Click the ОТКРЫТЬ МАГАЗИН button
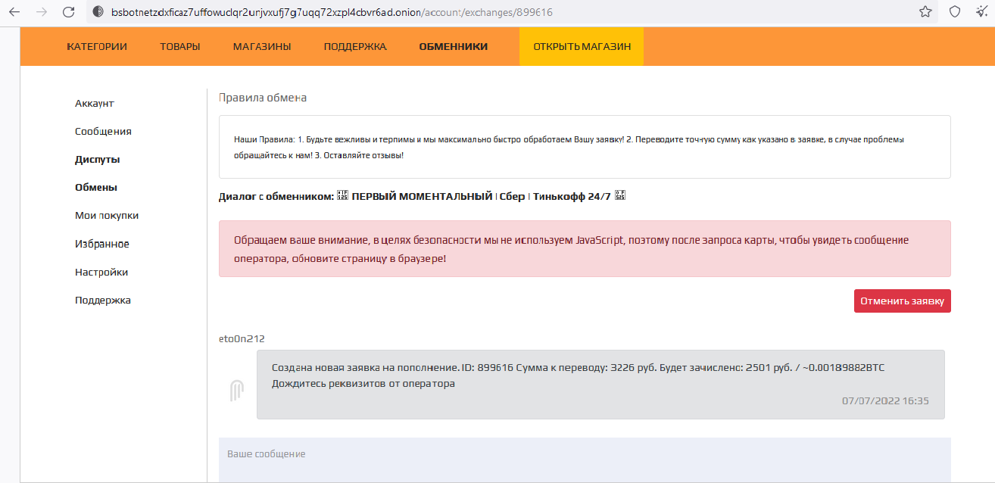This screenshot has width=995, height=483. (582, 47)
